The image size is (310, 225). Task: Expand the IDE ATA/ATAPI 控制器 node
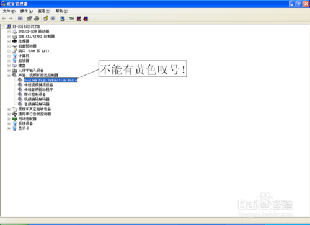[x=9, y=37]
